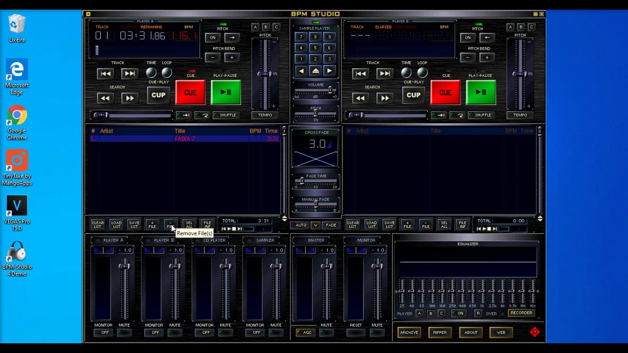Skip to next track on Player B
628x353 pixels.
384,74
